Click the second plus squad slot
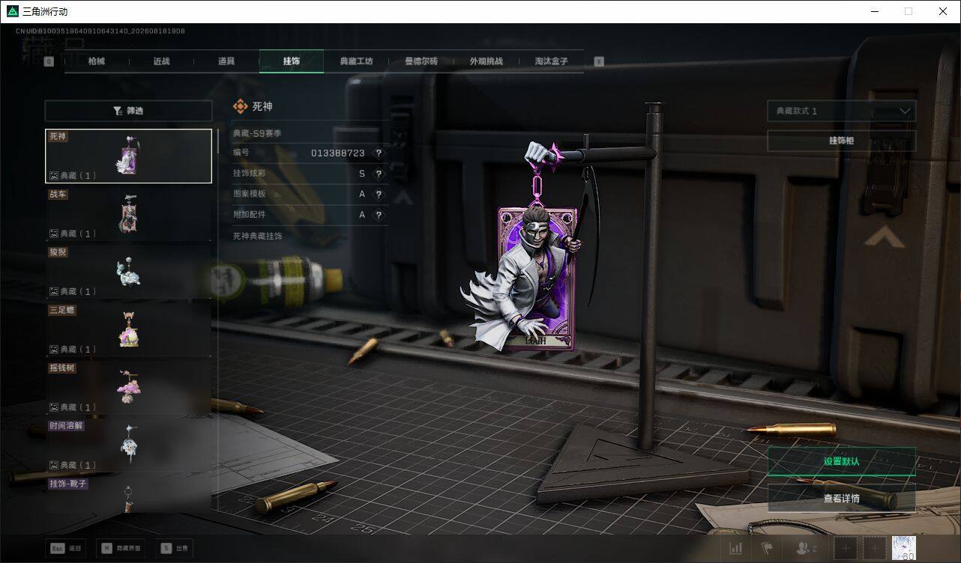The width and height of the screenshot is (961, 563). (874, 549)
